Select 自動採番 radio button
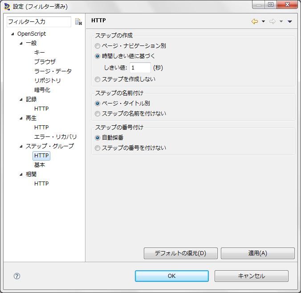Image resolution: width=301 pixels, height=293 pixels. pos(98,138)
